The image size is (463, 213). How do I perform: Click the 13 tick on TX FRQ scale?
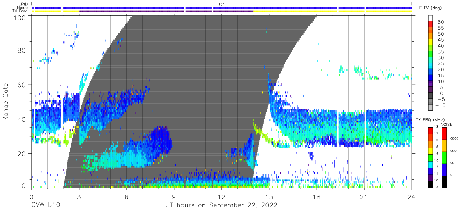tap(437, 160)
